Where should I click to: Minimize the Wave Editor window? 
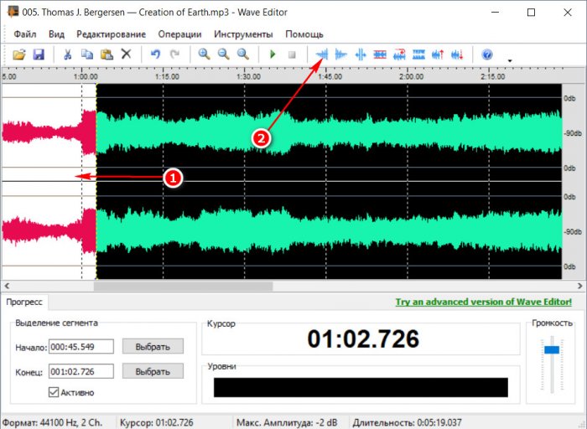click(x=495, y=13)
